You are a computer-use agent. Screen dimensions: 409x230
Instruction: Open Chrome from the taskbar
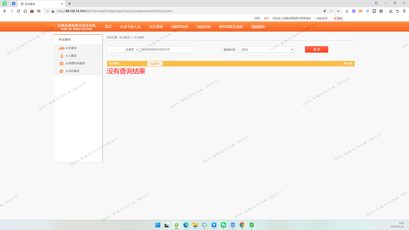point(242,225)
